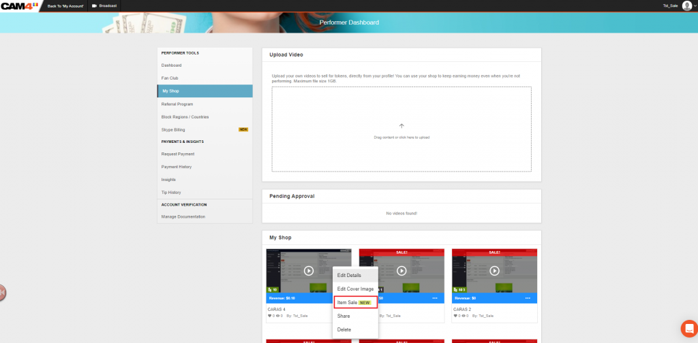The height and width of the screenshot is (343, 698).
Task: Choose Edit Details from context menu
Action: [x=349, y=275]
